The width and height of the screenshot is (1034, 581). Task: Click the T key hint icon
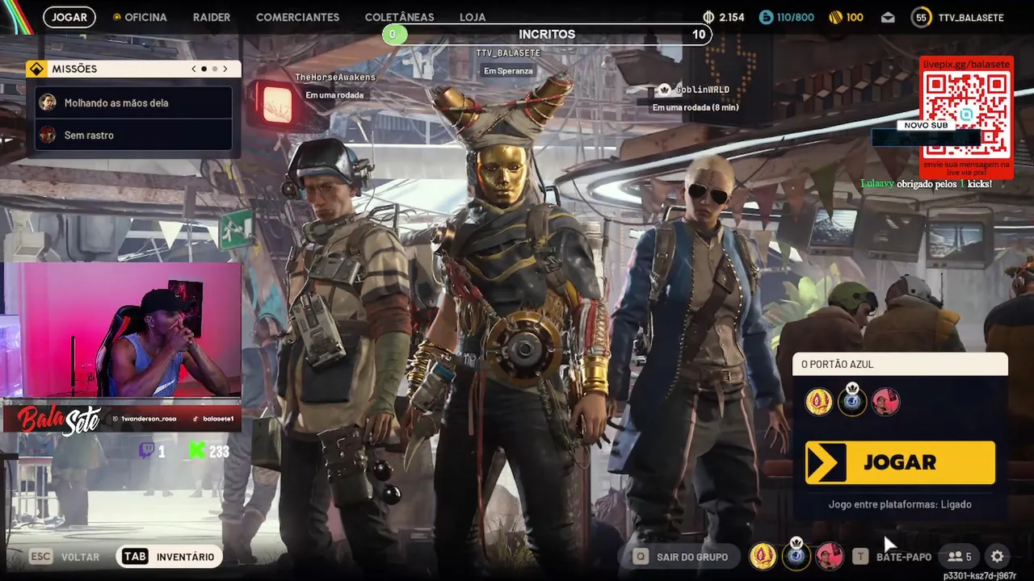[x=861, y=557]
